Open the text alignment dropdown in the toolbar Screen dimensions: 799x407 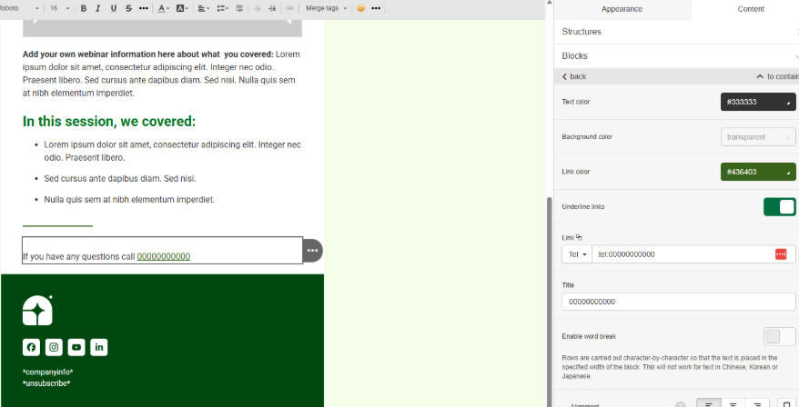pyautogui.click(x=203, y=8)
